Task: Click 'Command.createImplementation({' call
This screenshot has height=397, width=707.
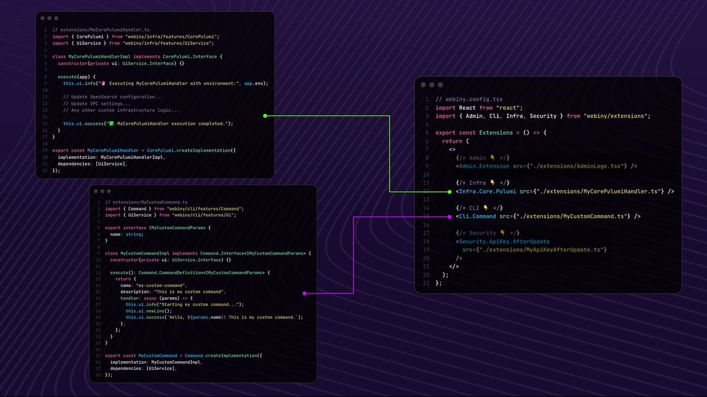Action: point(223,356)
